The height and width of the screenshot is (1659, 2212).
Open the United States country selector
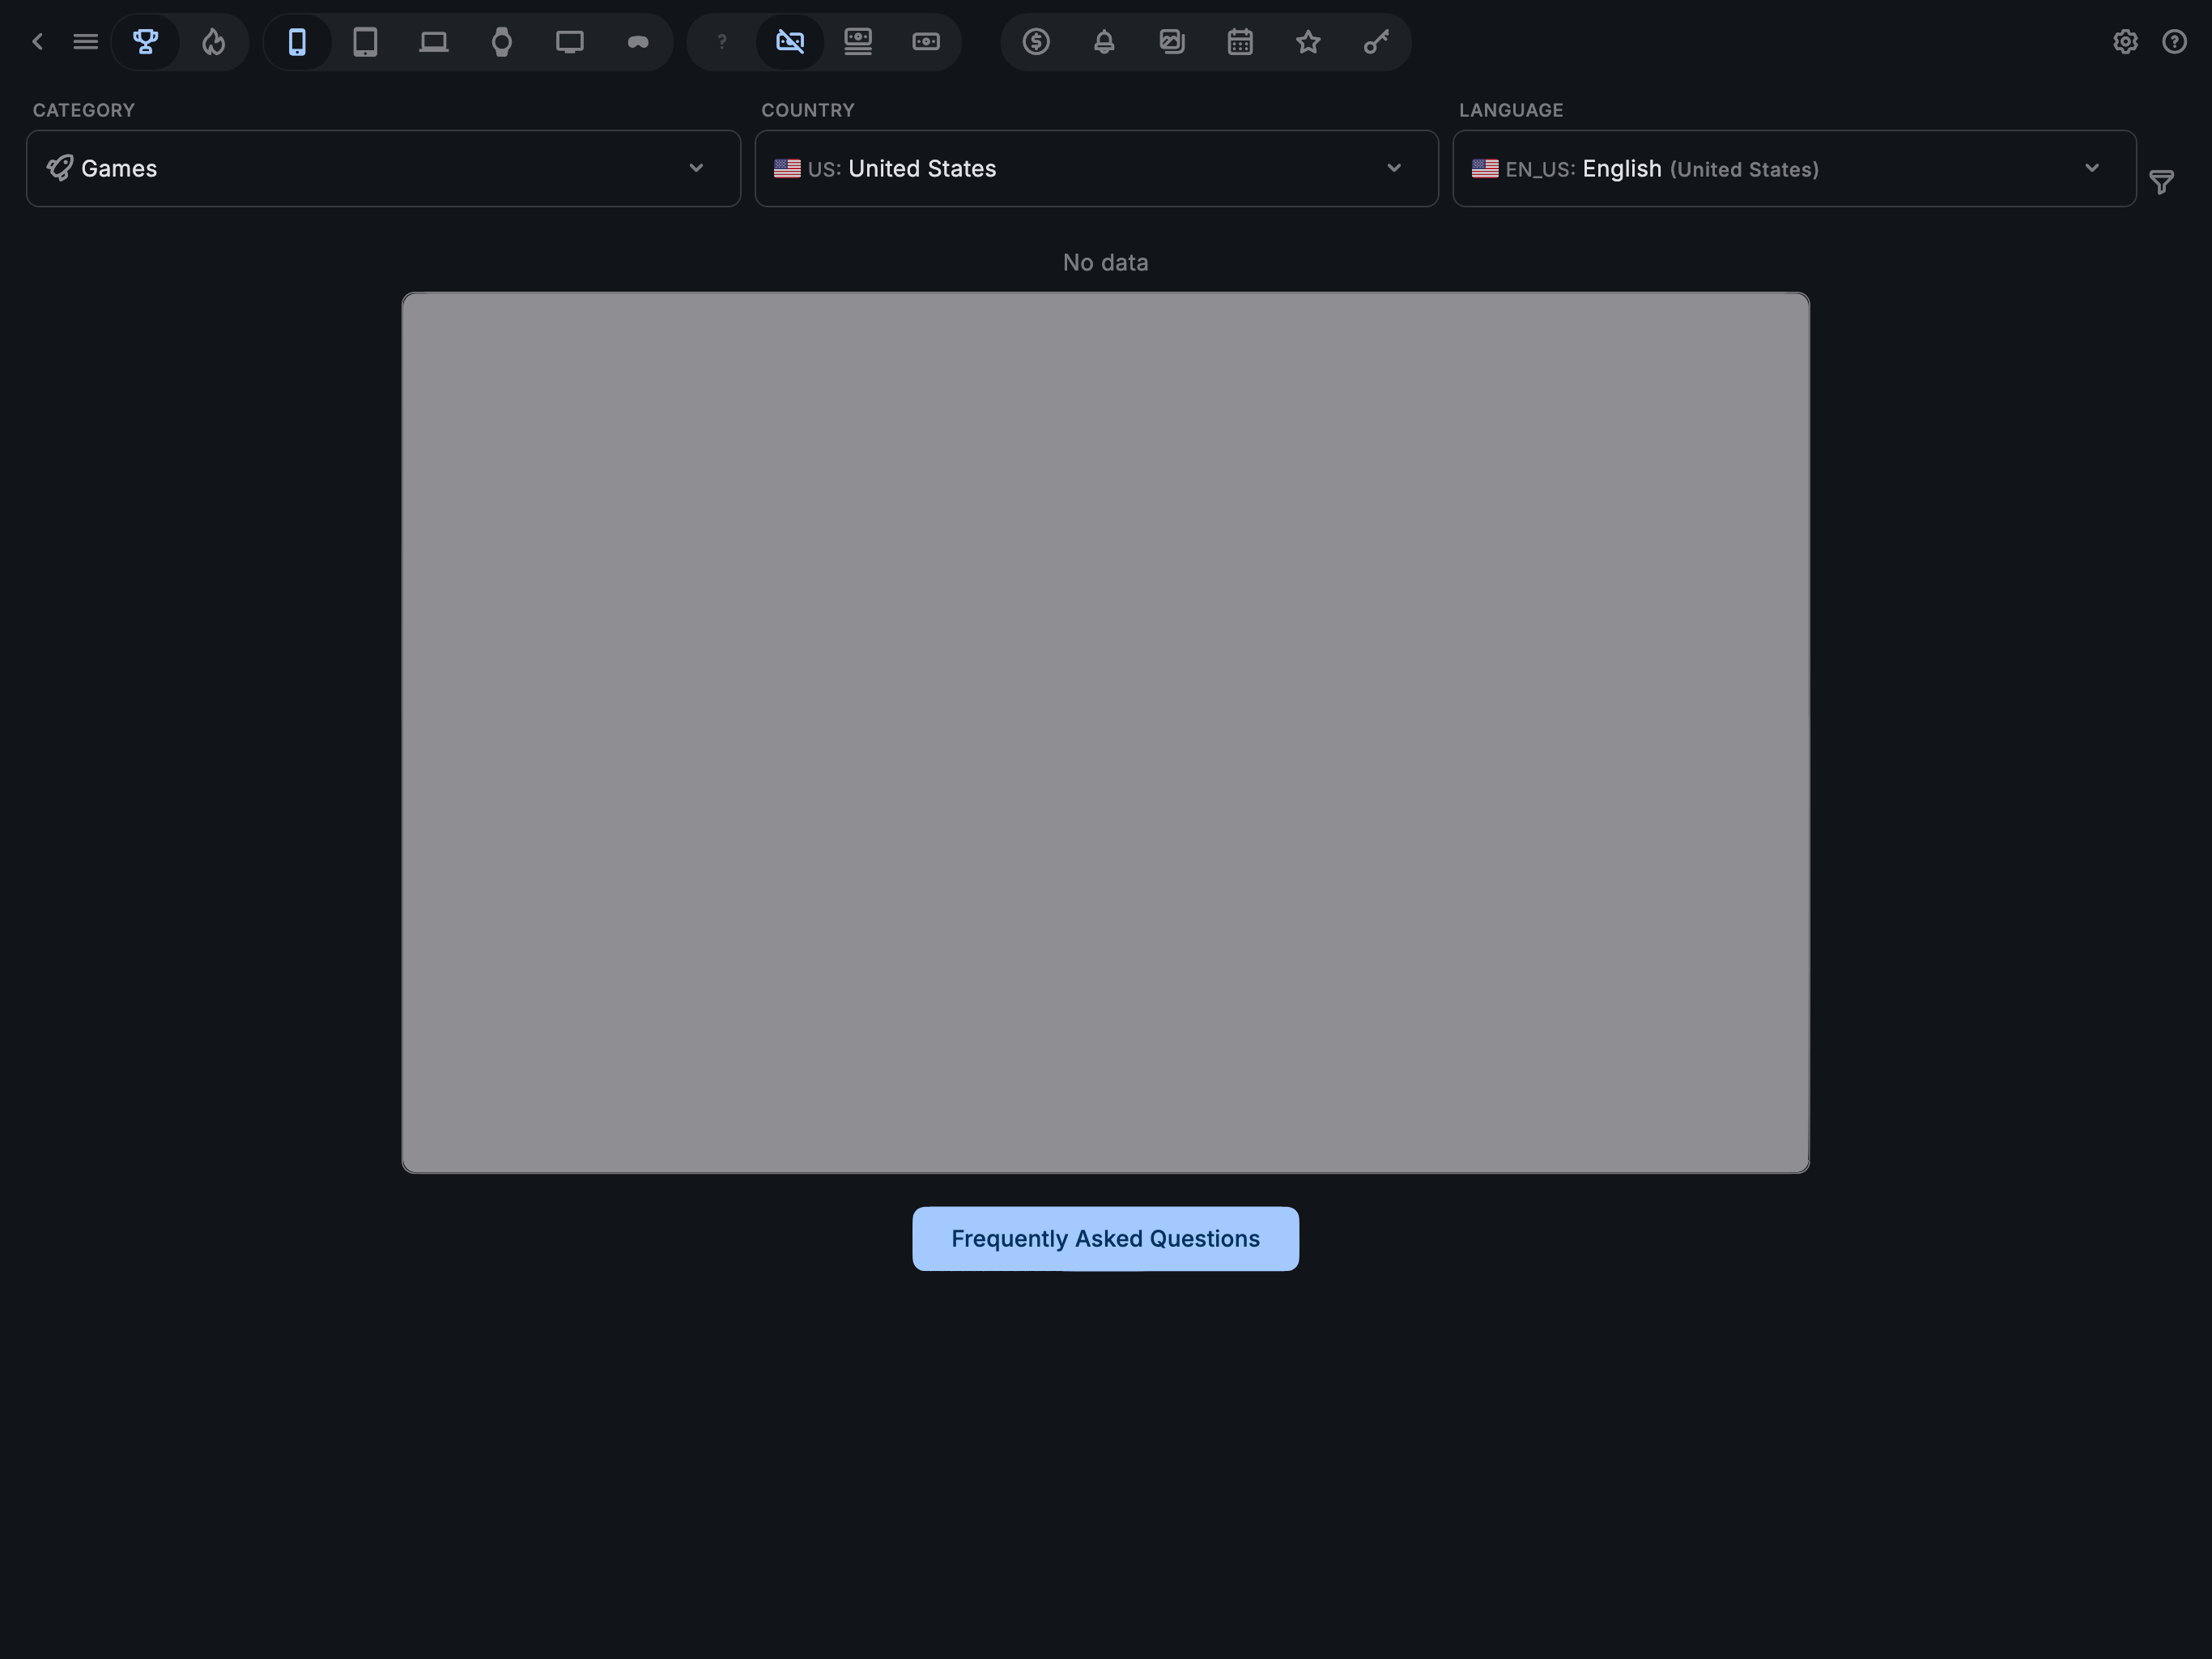1096,168
